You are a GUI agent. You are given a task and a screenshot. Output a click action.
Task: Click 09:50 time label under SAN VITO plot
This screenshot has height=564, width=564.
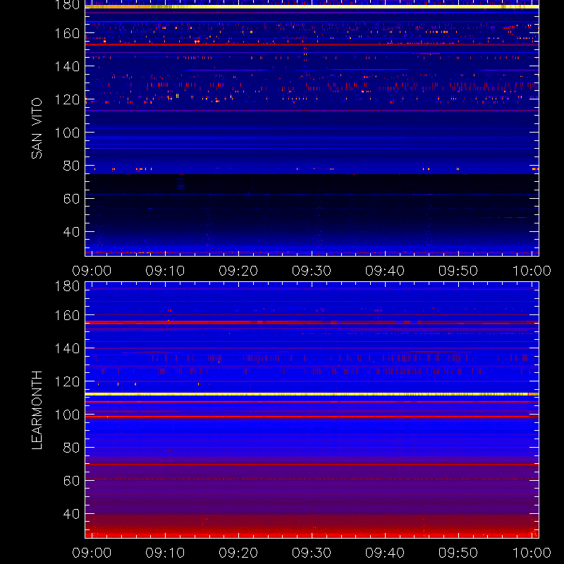458,271
